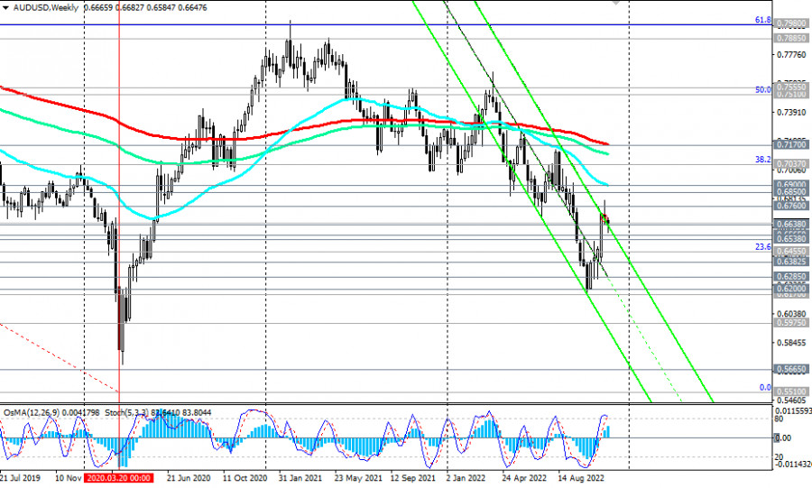Click the 61.8 Fibonacci level label

(761, 20)
